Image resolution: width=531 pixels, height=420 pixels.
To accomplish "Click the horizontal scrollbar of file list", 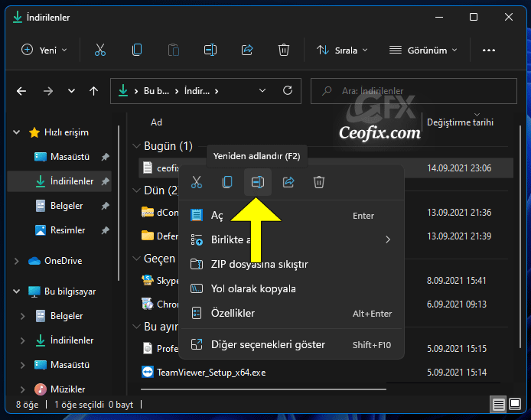I will point(263,389).
